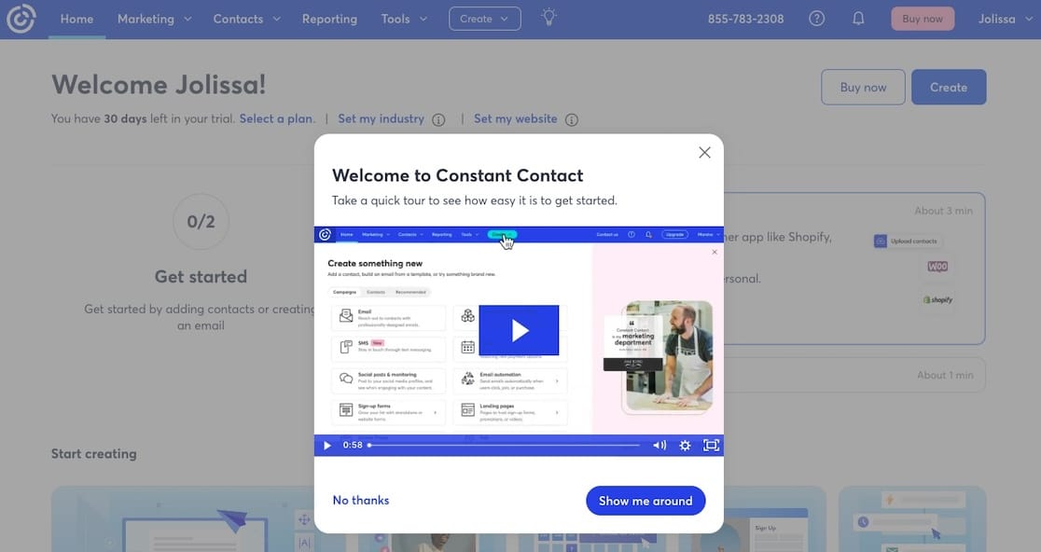
Task: Click the Set my industry info icon
Action: [438, 119]
